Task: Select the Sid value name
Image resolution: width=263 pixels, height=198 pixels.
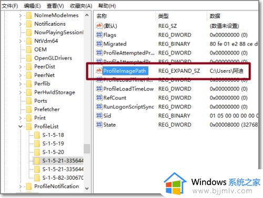Action: (x=107, y=116)
